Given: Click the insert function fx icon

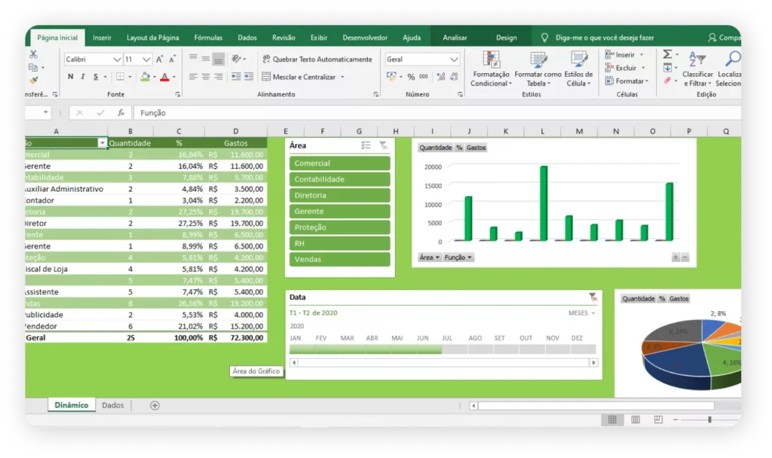Looking at the screenshot, I should (121, 113).
